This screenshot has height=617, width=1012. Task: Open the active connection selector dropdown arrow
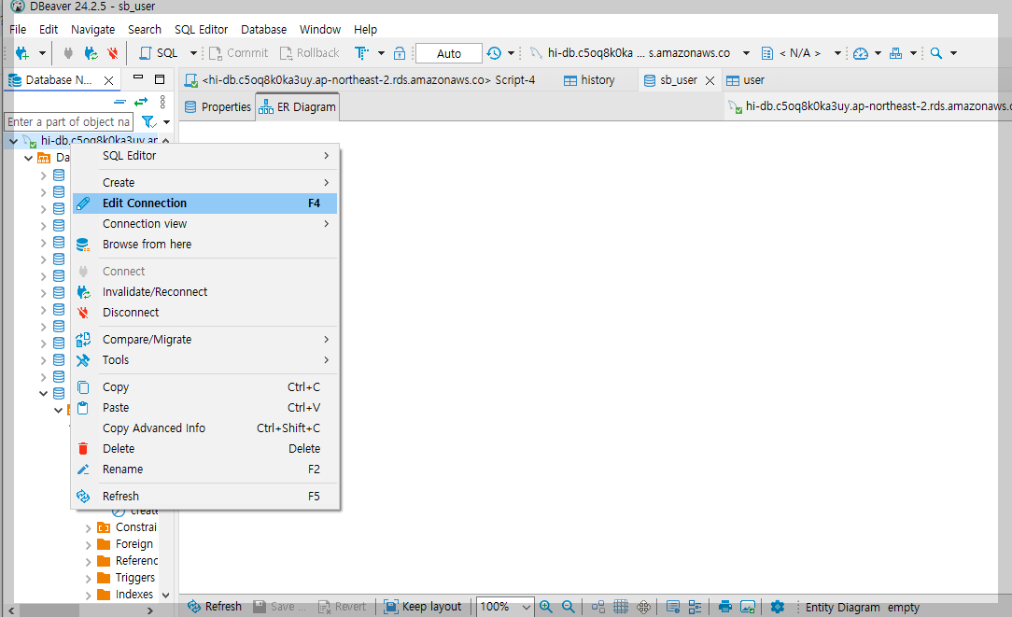tap(746, 53)
